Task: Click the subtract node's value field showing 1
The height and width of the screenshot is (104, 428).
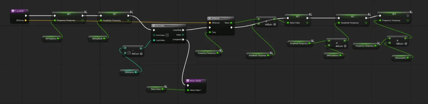Action: tap(129, 53)
